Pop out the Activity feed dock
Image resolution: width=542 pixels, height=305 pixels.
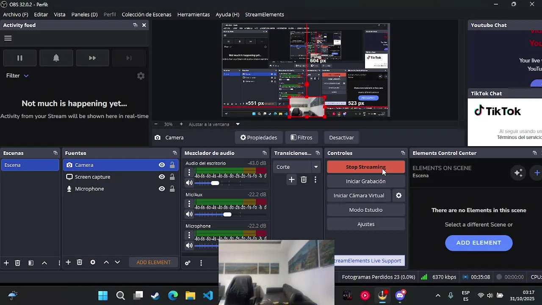tap(135, 25)
